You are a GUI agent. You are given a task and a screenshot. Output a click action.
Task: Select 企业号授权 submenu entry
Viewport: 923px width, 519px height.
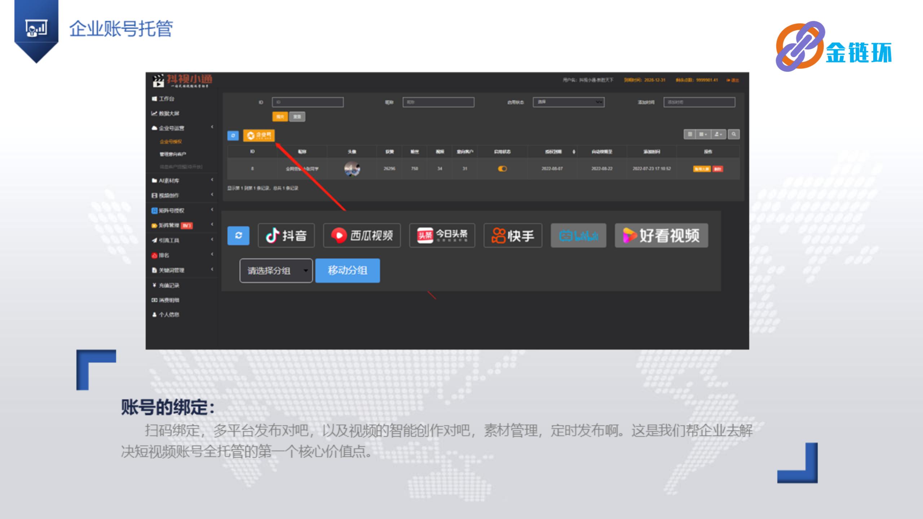[x=171, y=142]
